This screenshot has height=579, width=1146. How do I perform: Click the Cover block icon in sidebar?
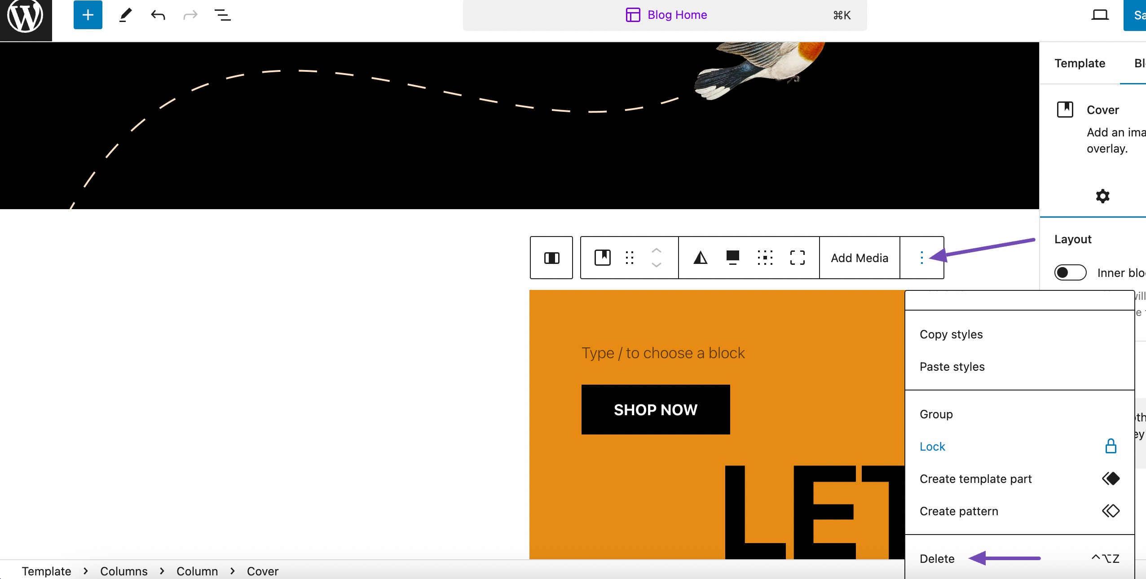pyautogui.click(x=1066, y=110)
